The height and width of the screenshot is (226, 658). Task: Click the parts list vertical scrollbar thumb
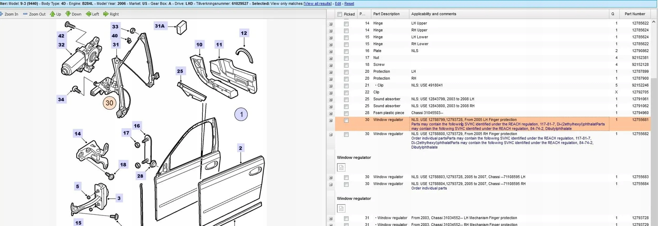654,50
